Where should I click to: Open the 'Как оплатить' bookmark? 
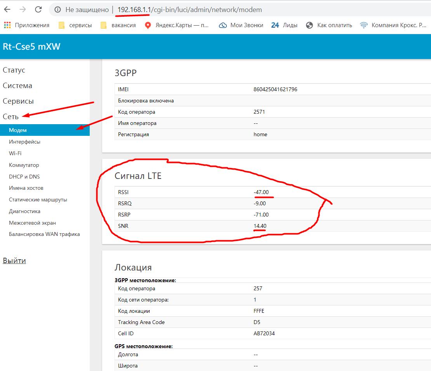click(x=329, y=25)
